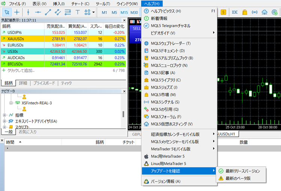Select the Fibonacci retracement tool
Screen dimensions: 281x191
(68, 12)
